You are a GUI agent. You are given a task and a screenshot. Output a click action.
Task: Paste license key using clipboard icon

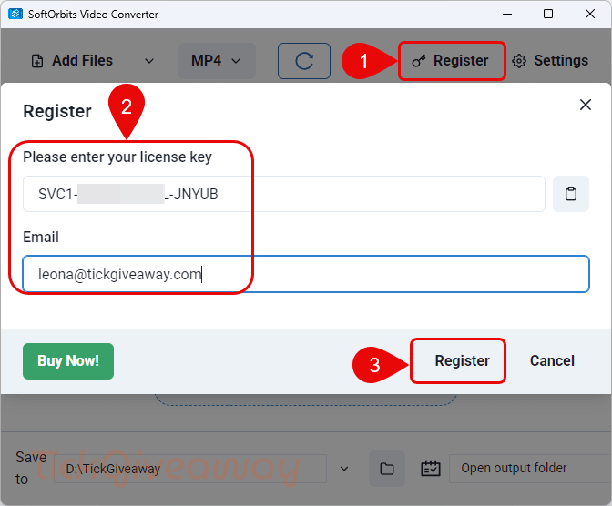pyautogui.click(x=571, y=194)
